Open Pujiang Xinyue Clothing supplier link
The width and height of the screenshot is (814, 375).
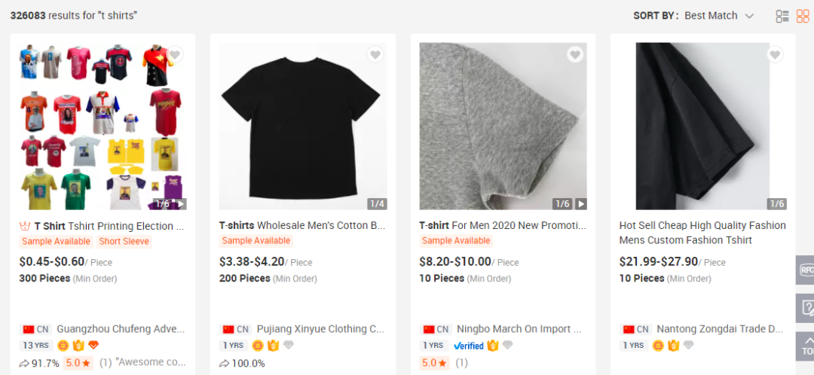click(320, 329)
